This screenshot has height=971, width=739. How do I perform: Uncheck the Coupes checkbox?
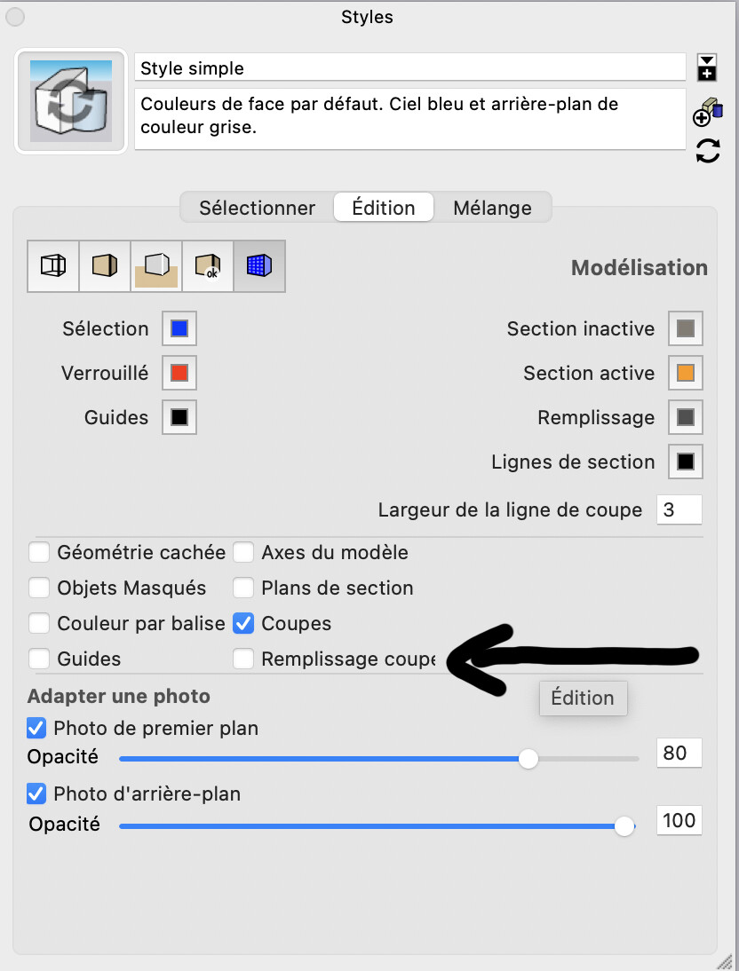click(x=243, y=624)
